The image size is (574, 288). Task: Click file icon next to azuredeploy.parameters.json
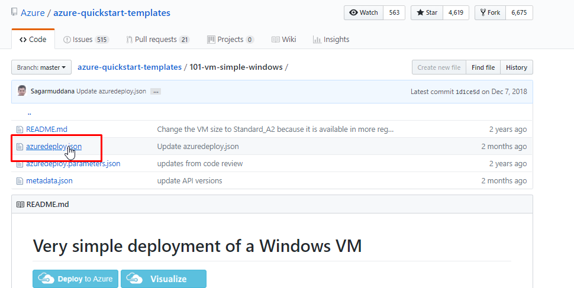point(20,164)
